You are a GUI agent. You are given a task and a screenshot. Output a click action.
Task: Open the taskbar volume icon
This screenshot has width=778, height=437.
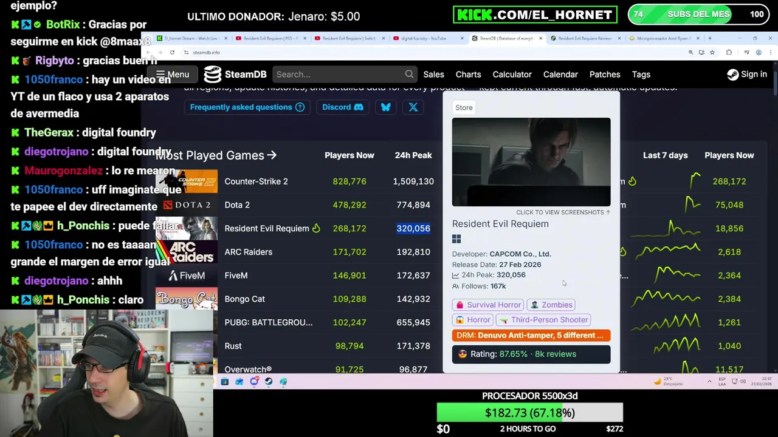pyautogui.click(x=743, y=381)
